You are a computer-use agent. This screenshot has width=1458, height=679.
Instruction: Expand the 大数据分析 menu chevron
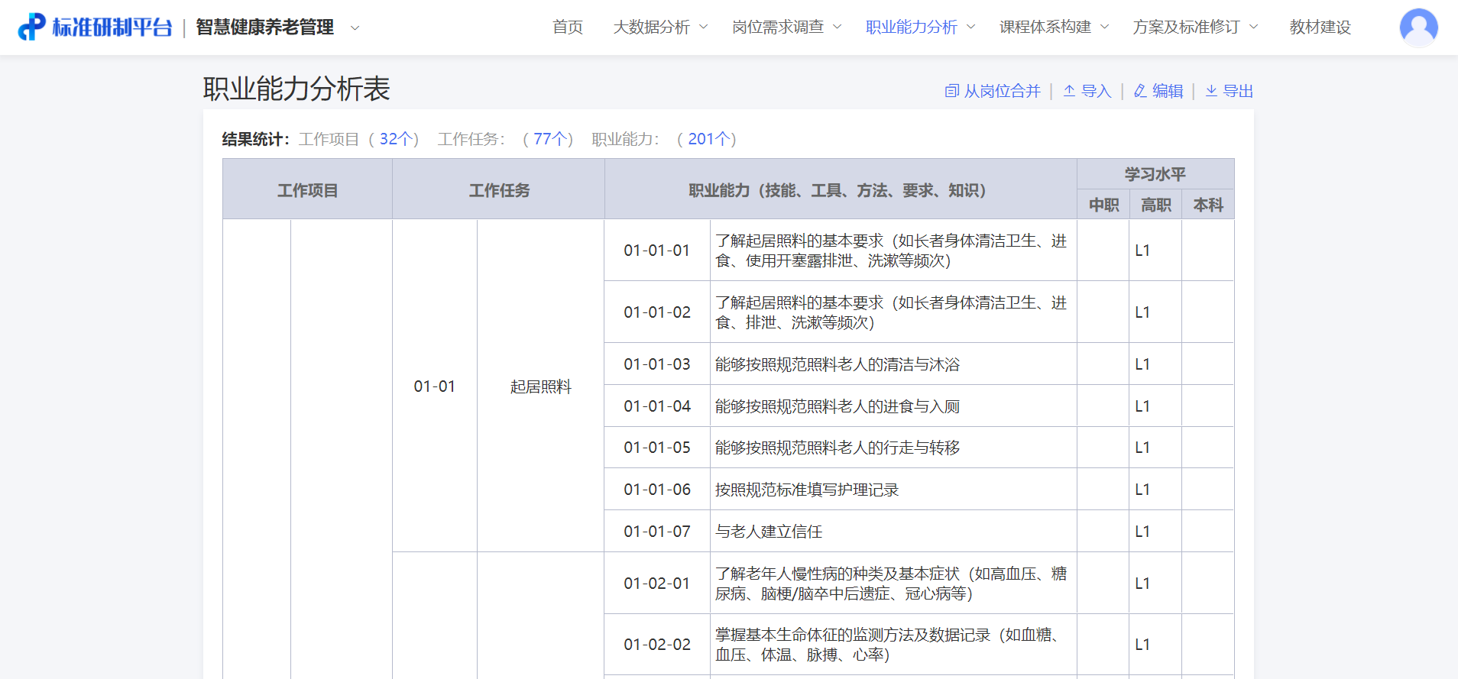click(703, 27)
